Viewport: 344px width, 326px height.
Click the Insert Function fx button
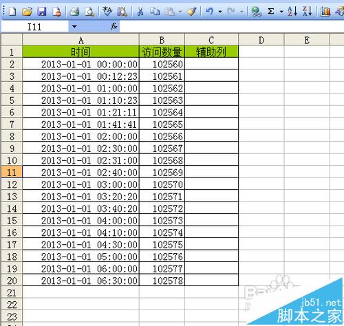pyautogui.click(x=114, y=26)
